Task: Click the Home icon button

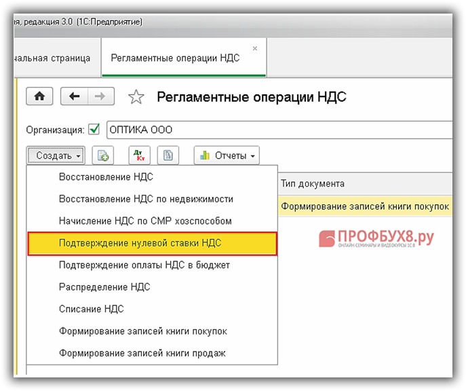Action: coord(39,96)
